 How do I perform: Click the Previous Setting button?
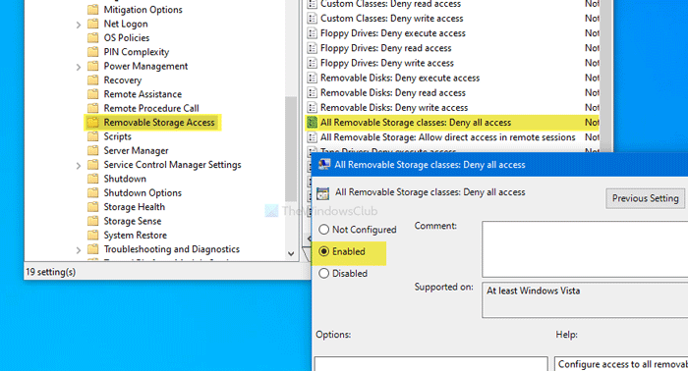pos(645,198)
